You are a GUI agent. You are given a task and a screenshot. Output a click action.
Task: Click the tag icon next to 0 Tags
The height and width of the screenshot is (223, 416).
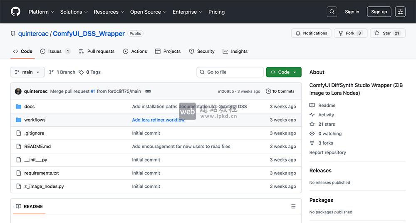click(x=81, y=72)
